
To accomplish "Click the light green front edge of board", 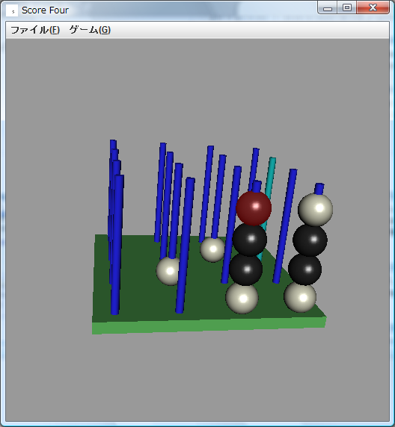I will point(209,325).
